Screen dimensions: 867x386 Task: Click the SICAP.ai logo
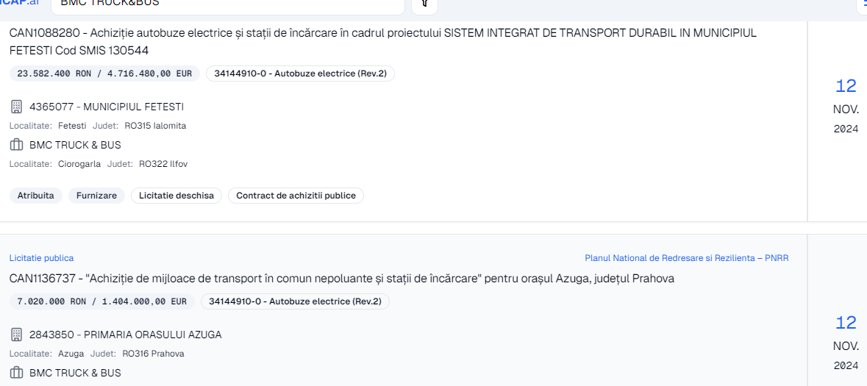coord(21,3)
